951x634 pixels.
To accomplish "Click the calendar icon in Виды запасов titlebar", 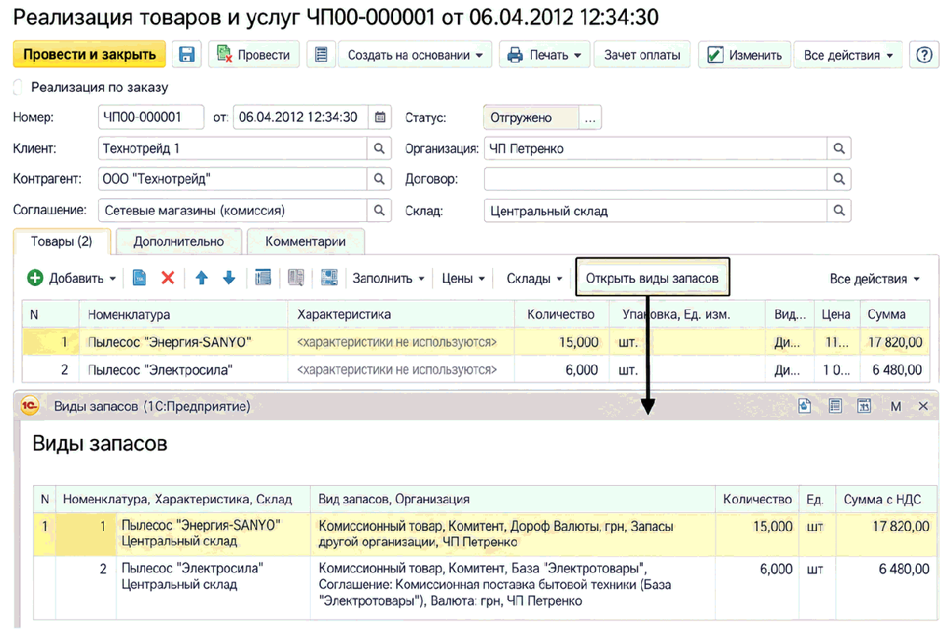I will (865, 406).
